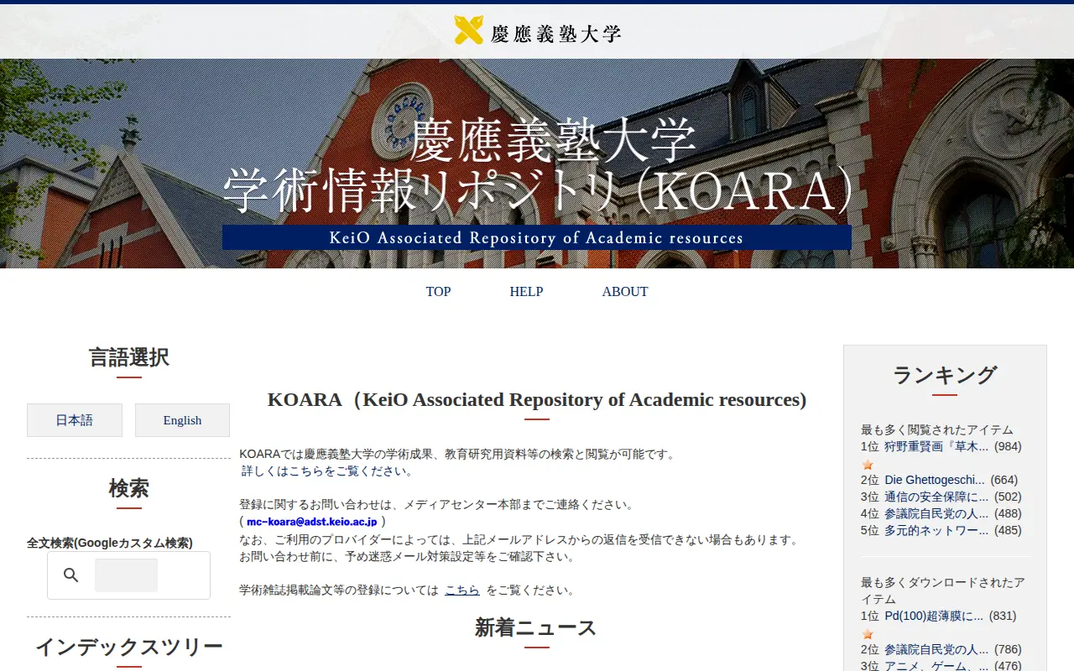Screen dimensions: 1074x671
Task: Click the 最も多く閲覧されたアイテム label
Action: (937, 429)
